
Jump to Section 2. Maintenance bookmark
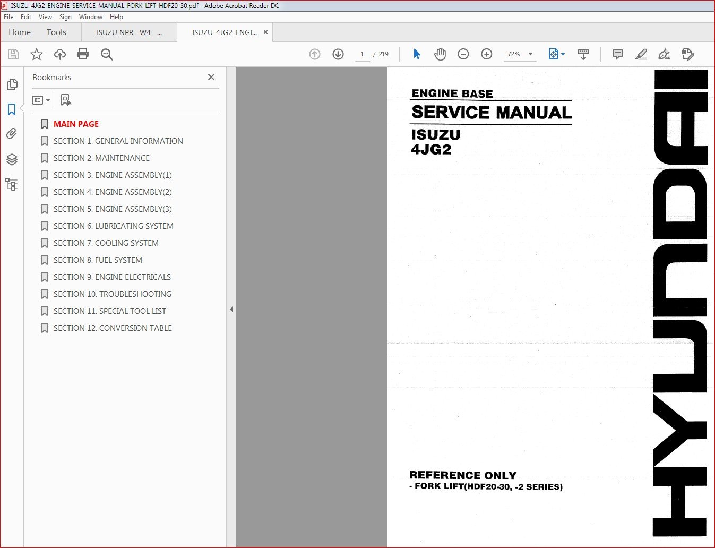click(101, 158)
